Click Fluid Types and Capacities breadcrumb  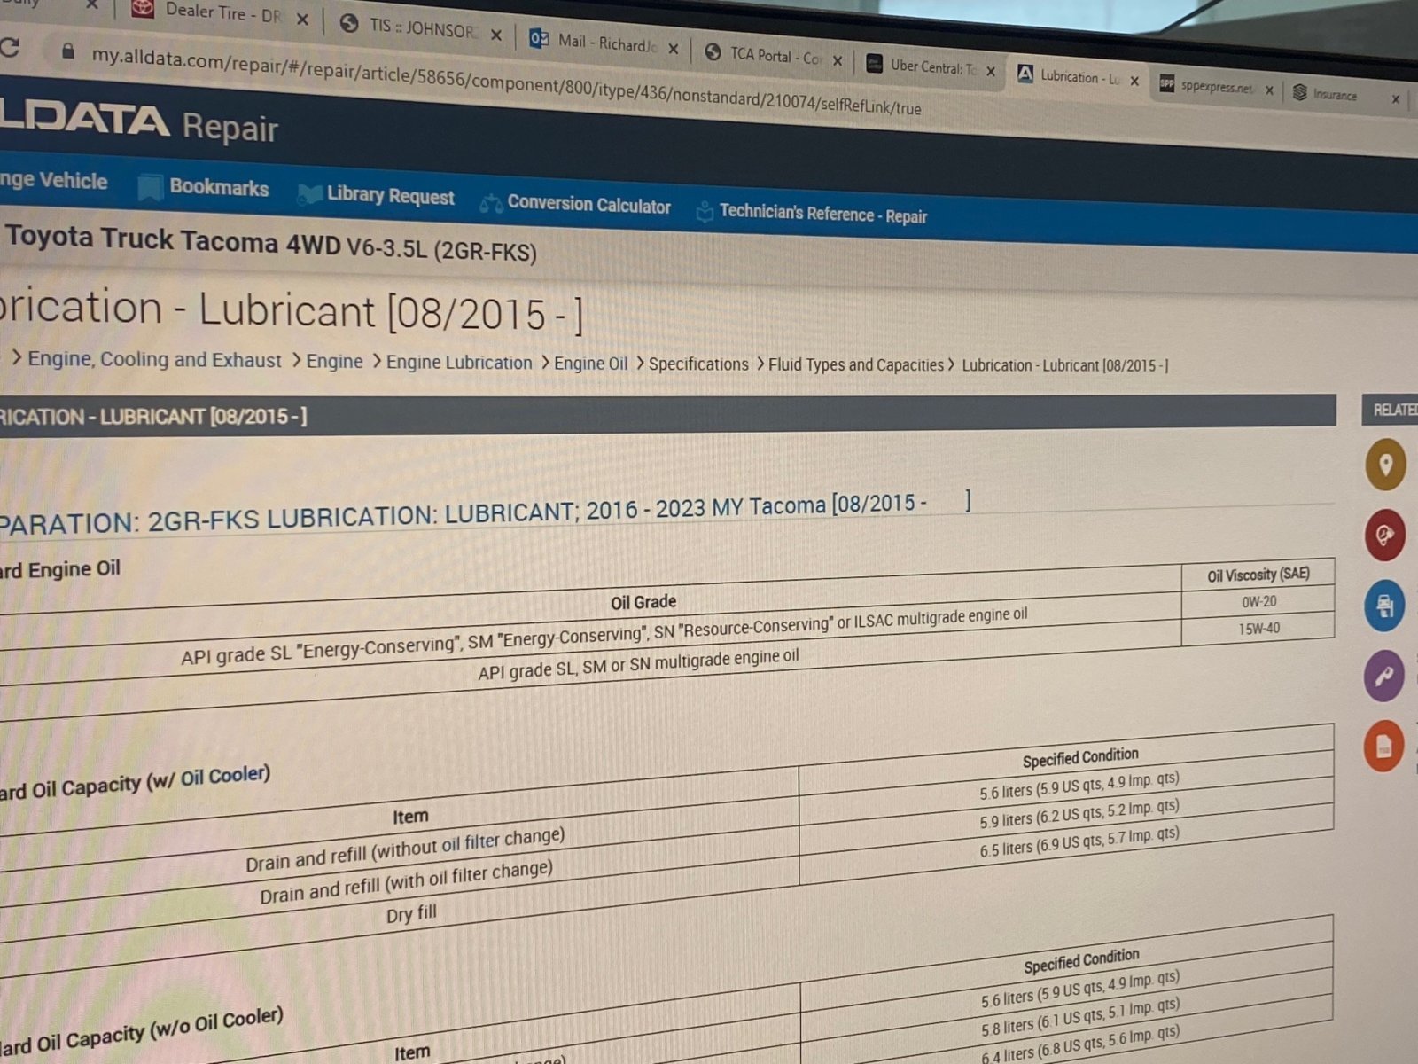[856, 364]
